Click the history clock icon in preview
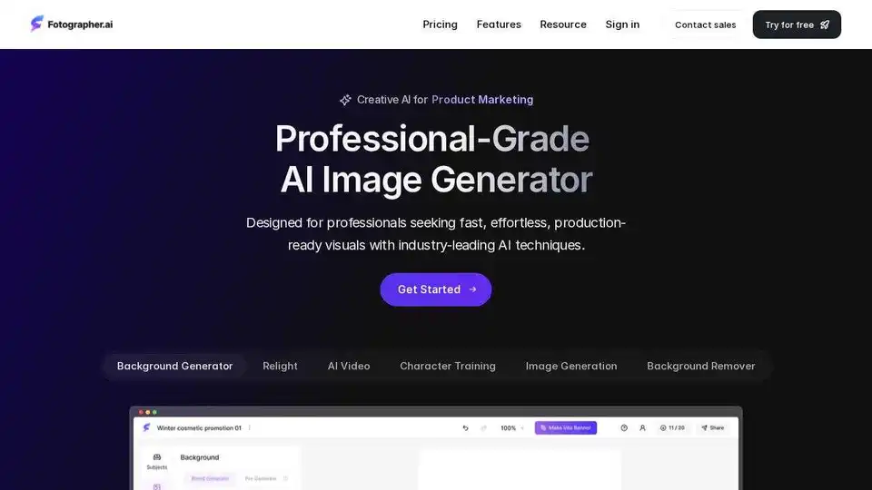 click(x=624, y=427)
